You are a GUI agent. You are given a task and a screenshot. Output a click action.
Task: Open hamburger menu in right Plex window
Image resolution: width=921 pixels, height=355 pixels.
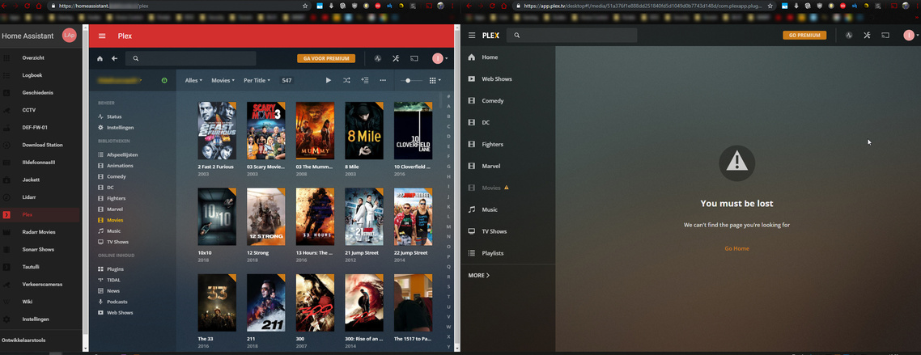tap(472, 36)
